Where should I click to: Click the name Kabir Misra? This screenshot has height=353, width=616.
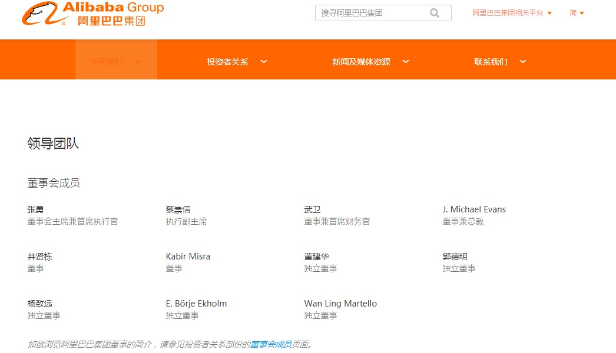(x=188, y=257)
